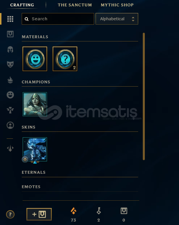Select the all-items grid filter icon
Viewport: 179px width, 225px height.
pos(10,19)
